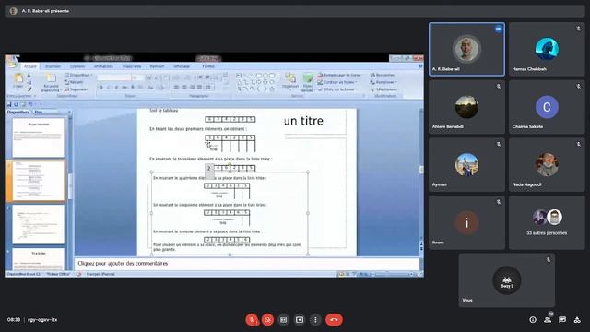The image size is (590, 332).
Task: Switch to the Animations ribbon tab
Action: pyautogui.click(x=103, y=66)
